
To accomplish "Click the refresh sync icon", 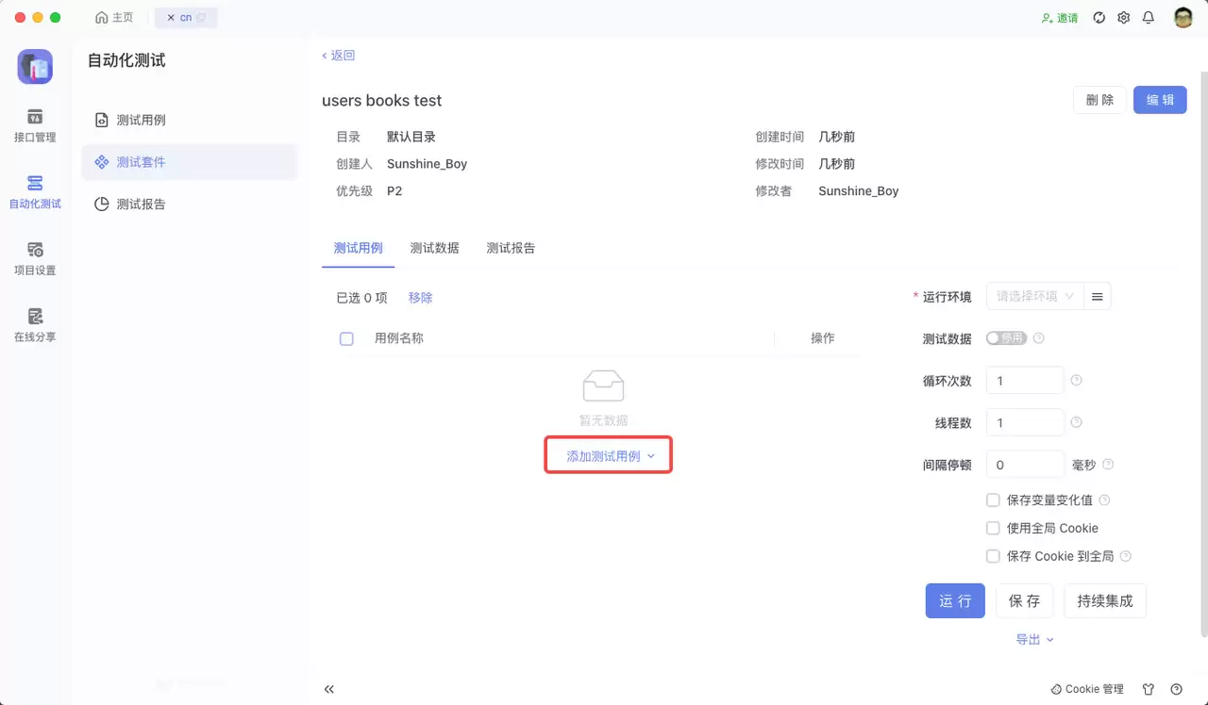I will [1099, 18].
